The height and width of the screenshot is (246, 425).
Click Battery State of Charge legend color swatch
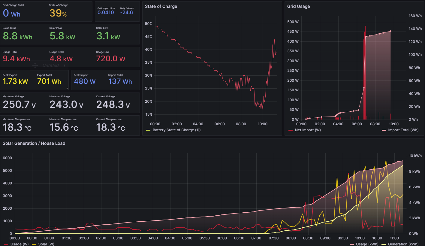[x=148, y=130]
